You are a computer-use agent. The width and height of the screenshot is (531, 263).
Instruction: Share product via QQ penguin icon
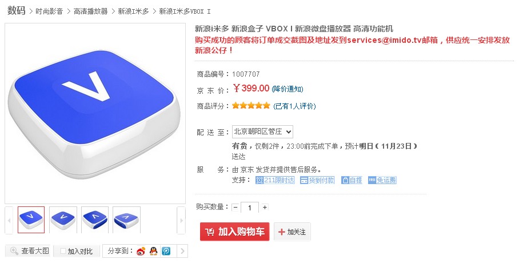153,251
